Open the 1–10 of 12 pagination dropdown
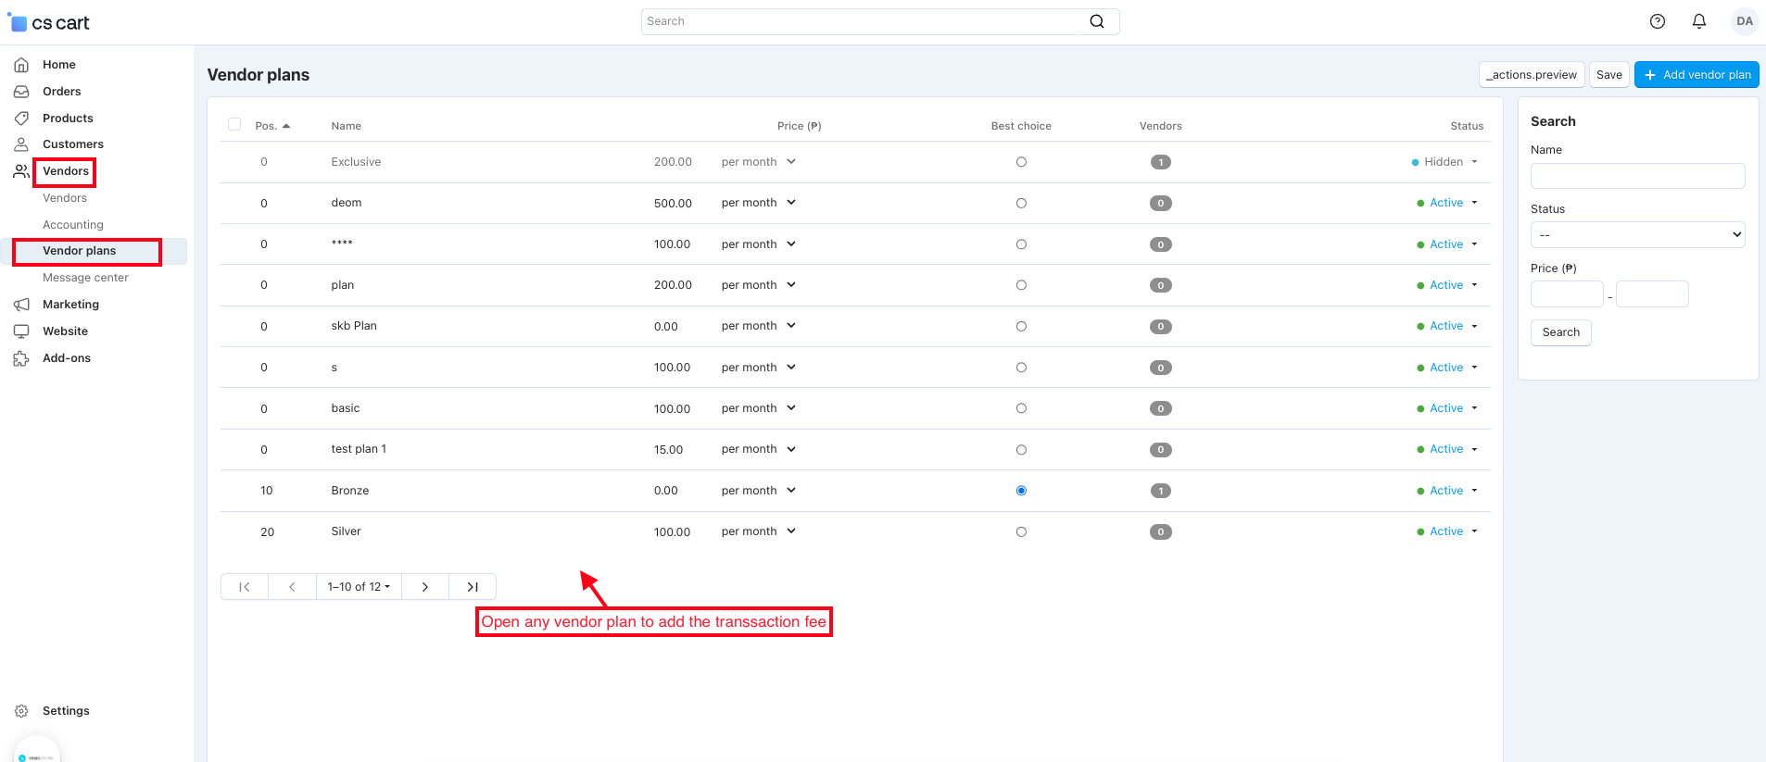Viewport: 1766px width, 762px height. click(359, 587)
